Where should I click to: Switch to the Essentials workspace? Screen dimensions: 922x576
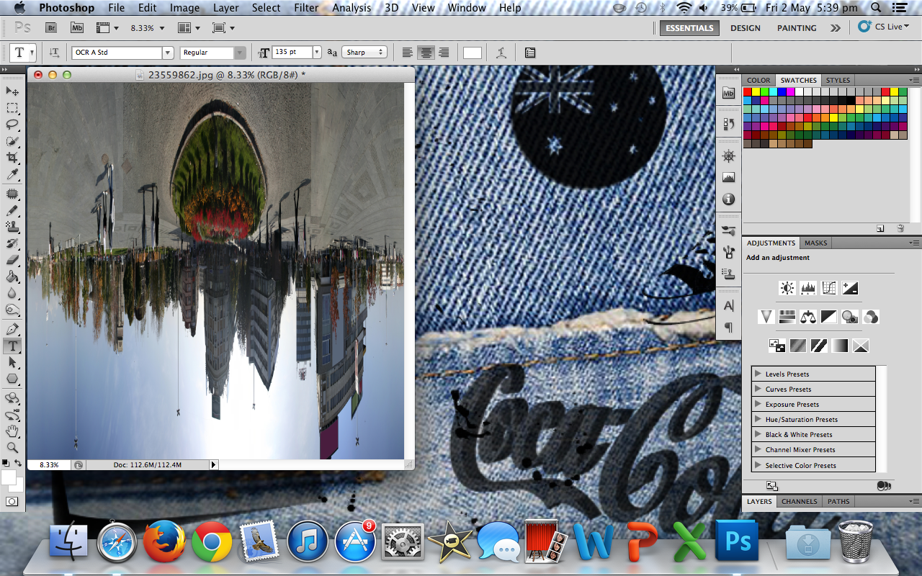coord(689,28)
